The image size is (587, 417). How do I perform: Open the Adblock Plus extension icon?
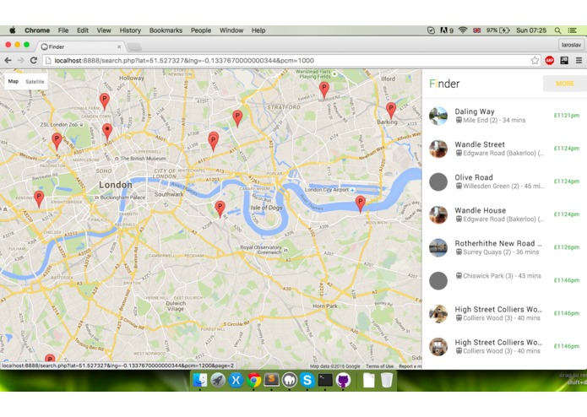550,60
